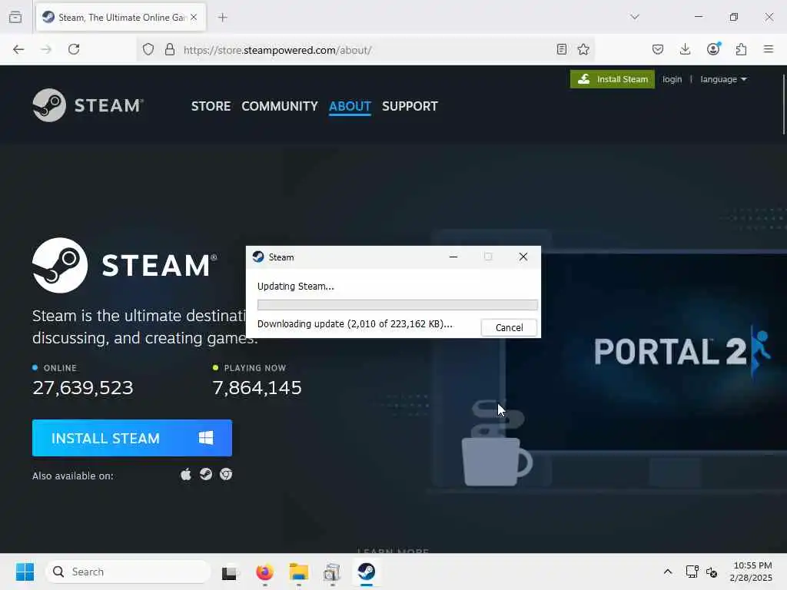The width and height of the screenshot is (787, 590).
Task: Click the 'Downloading update' status text
Action: click(x=355, y=323)
